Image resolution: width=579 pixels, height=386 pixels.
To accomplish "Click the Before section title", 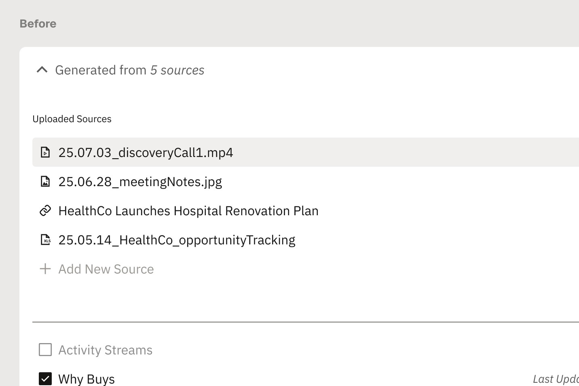I will tap(38, 23).
